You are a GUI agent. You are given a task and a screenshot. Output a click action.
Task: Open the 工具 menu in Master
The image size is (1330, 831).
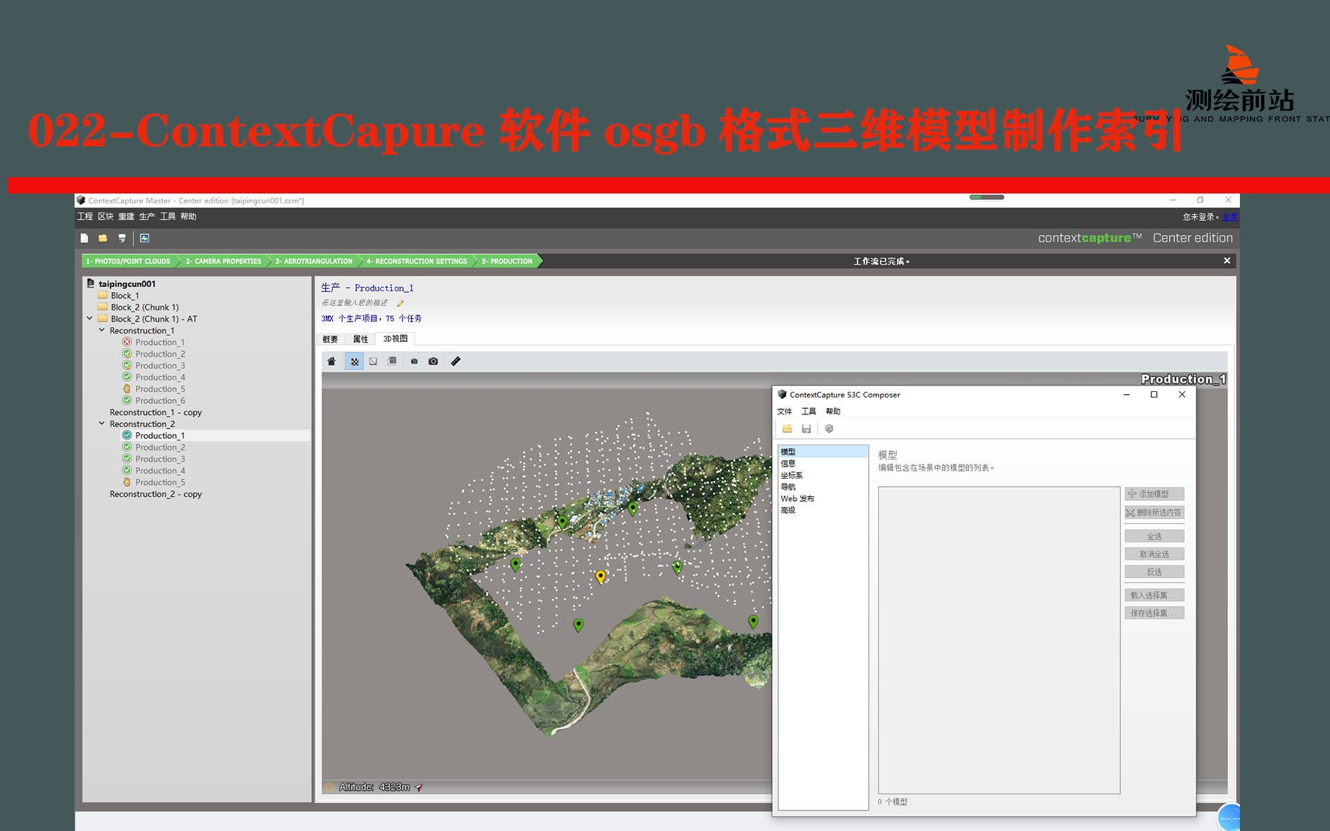click(x=167, y=217)
